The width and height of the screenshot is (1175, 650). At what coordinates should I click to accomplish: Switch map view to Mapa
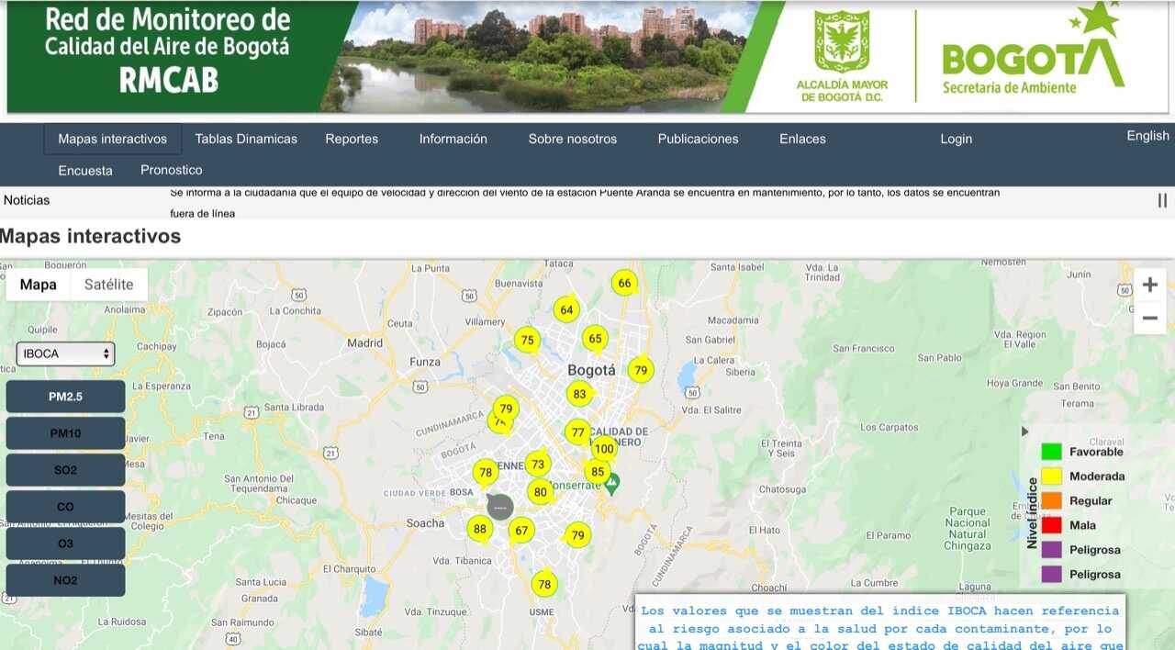pos(38,285)
